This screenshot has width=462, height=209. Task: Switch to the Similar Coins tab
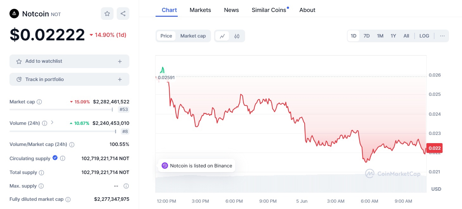[x=269, y=10]
